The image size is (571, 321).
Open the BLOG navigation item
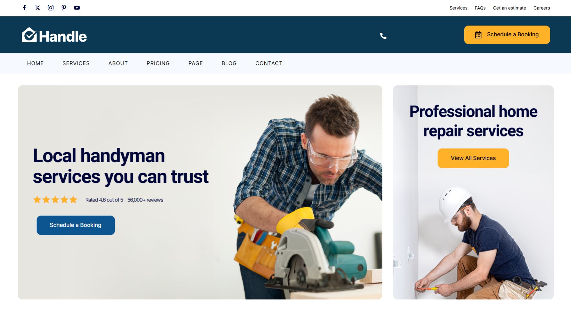pyautogui.click(x=229, y=63)
